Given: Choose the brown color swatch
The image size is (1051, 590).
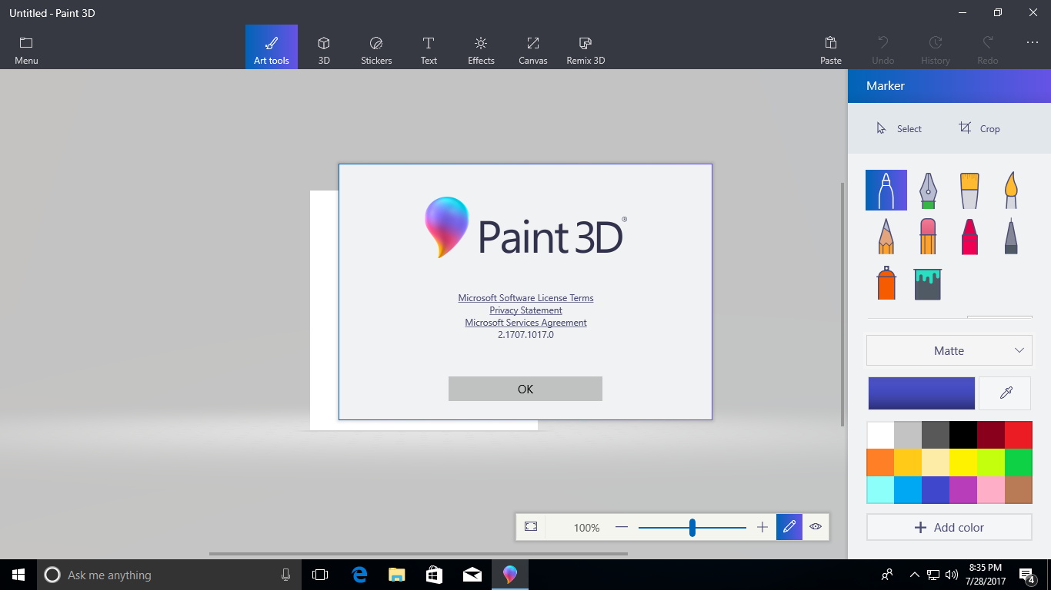Looking at the screenshot, I should tap(1019, 490).
